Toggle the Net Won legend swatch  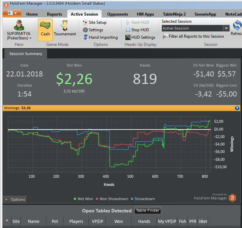[75, 199]
